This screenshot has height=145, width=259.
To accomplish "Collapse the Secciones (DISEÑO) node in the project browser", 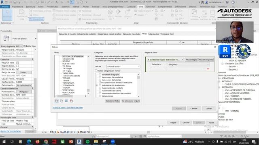I will [x=223, y=64].
